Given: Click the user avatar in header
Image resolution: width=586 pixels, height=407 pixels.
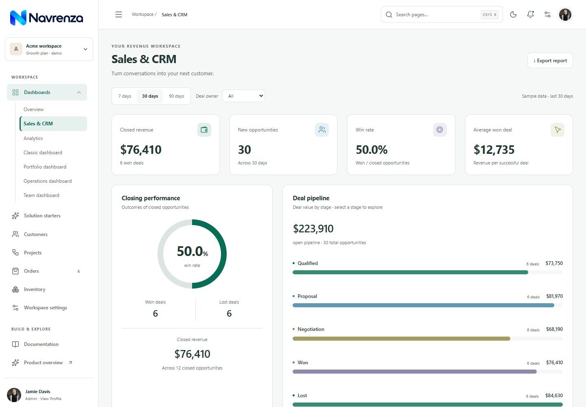Looking at the screenshot, I should (x=565, y=15).
